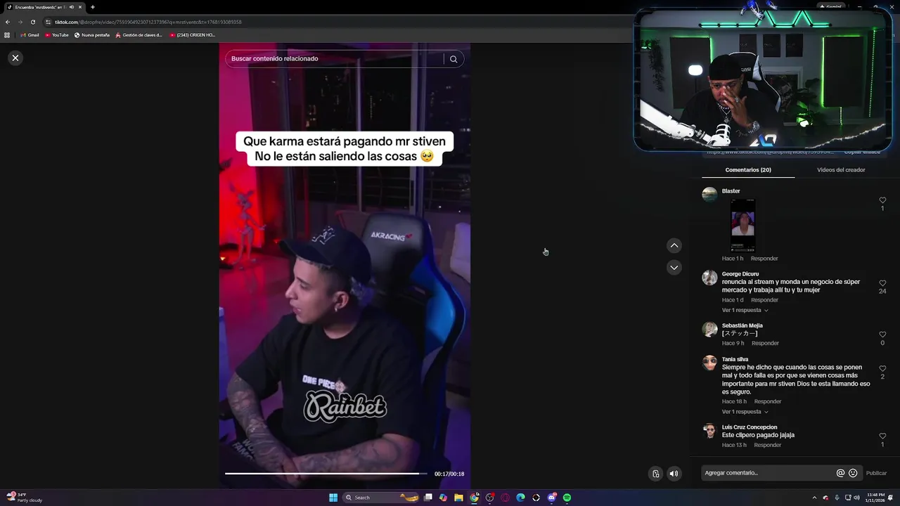Screen dimensions: 900x506
Task: Open Microsoft Edge from the taskbar
Action: tap(520, 498)
